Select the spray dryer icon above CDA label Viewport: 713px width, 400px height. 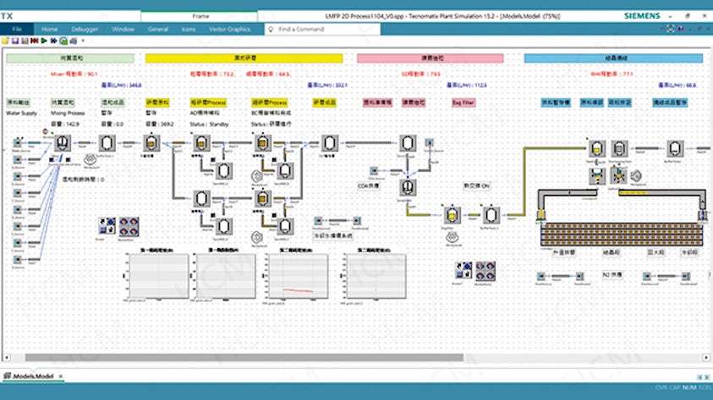(x=408, y=186)
